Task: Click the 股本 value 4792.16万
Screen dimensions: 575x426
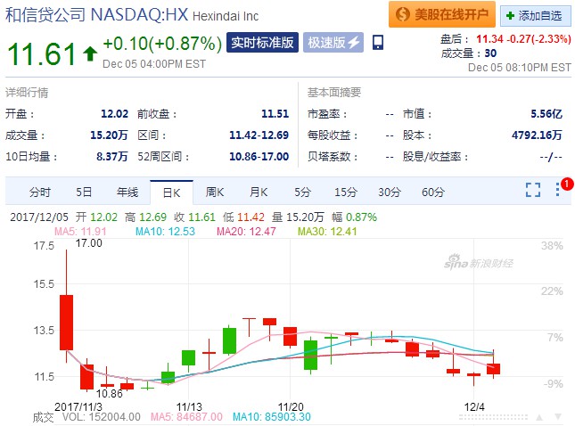Action: [x=537, y=135]
